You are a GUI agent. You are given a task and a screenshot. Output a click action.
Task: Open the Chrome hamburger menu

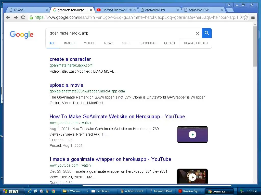(x=253, y=18)
